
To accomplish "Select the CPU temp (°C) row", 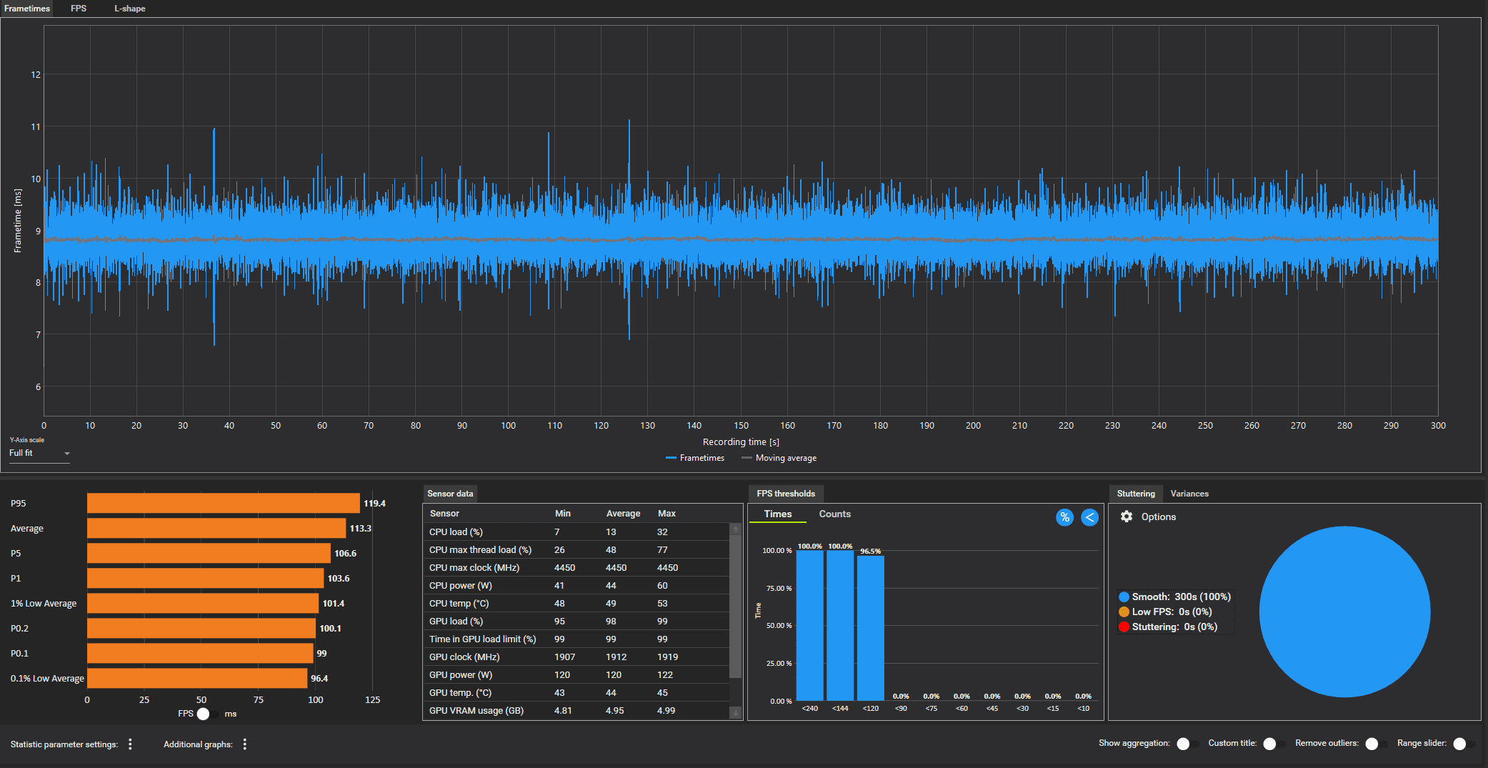I will tap(576, 604).
